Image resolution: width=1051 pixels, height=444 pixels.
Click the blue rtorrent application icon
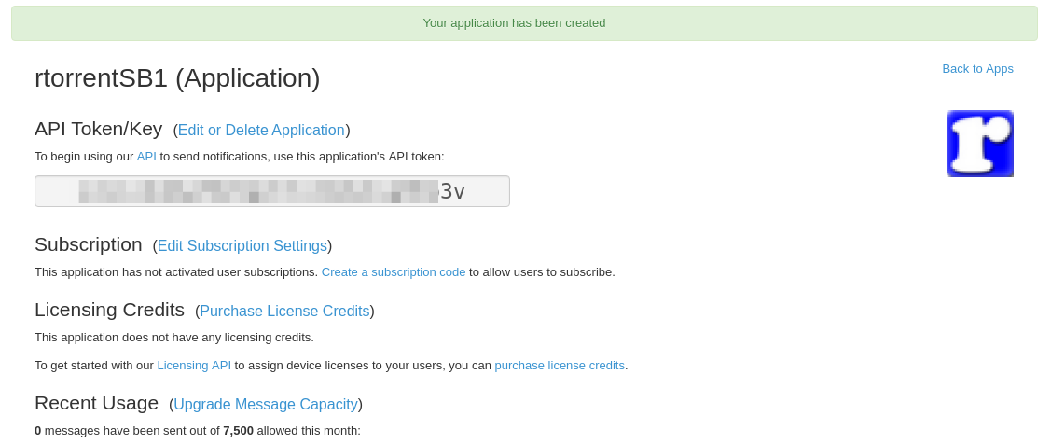coord(979,144)
